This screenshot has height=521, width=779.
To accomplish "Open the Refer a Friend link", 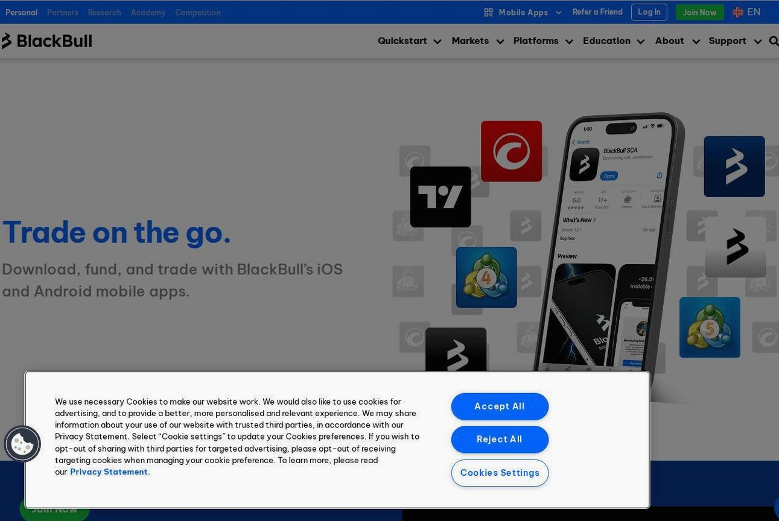I will [x=597, y=12].
